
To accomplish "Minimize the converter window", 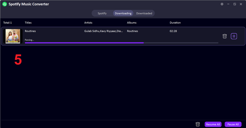I will point(228,4).
